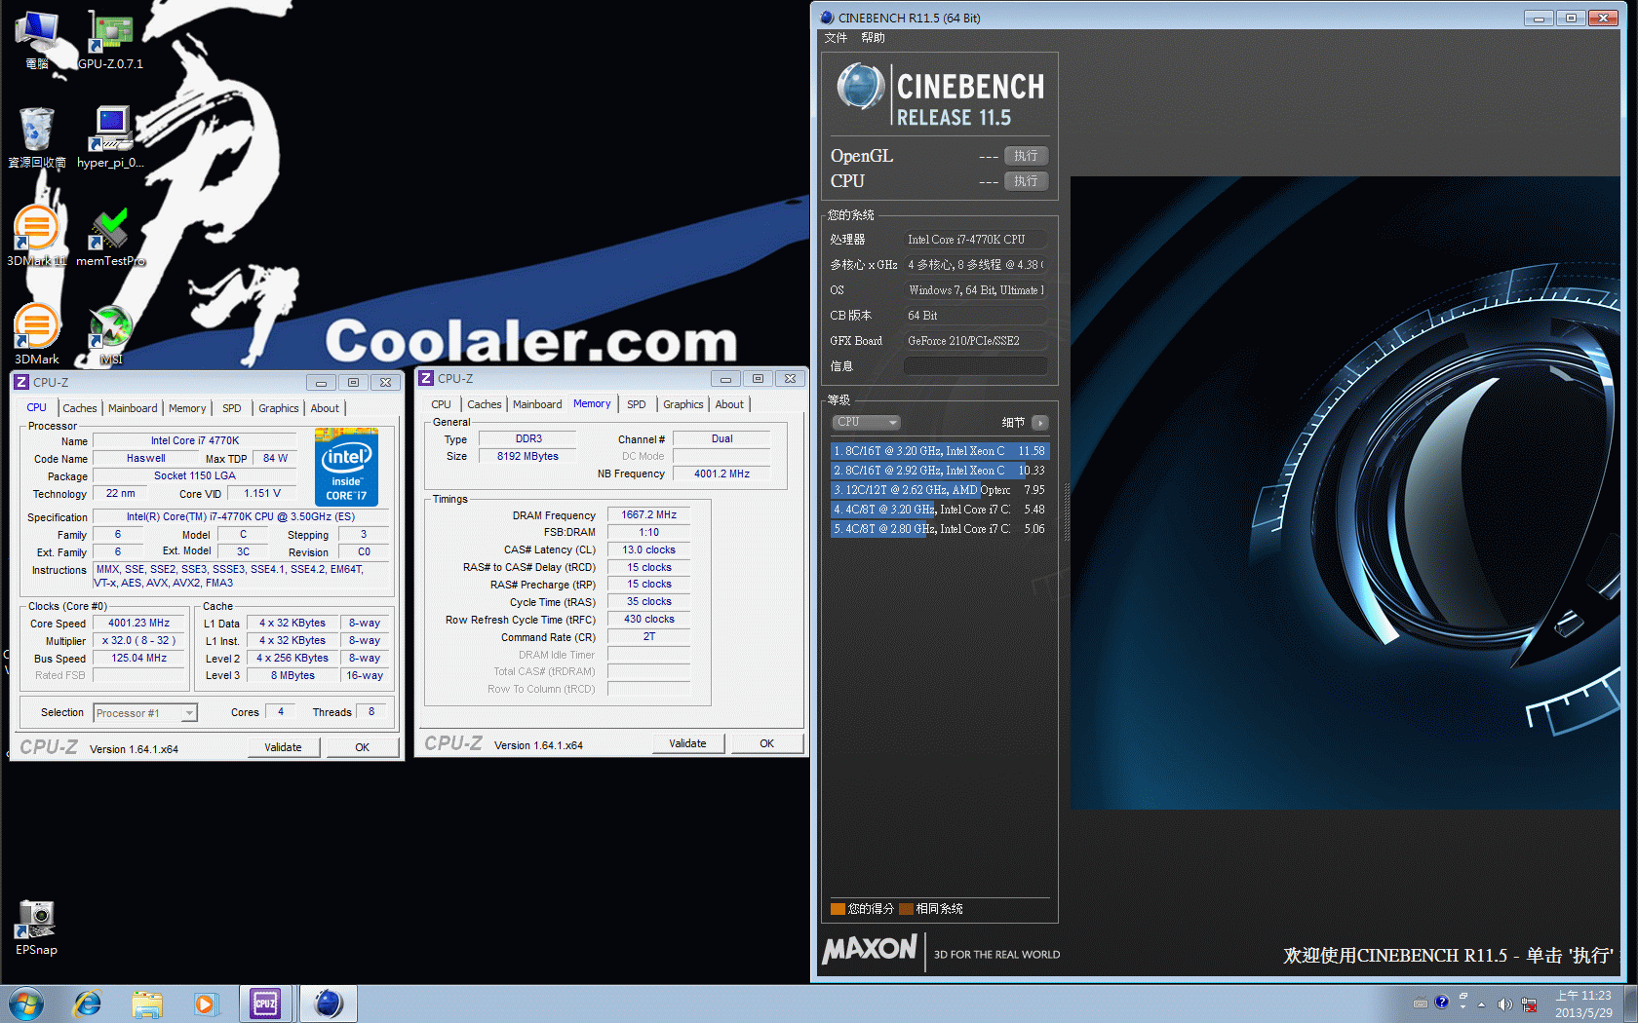1638x1023 pixels.
Task: Click the brown 相同系统 legend swatch
Action: pos(906,909)
